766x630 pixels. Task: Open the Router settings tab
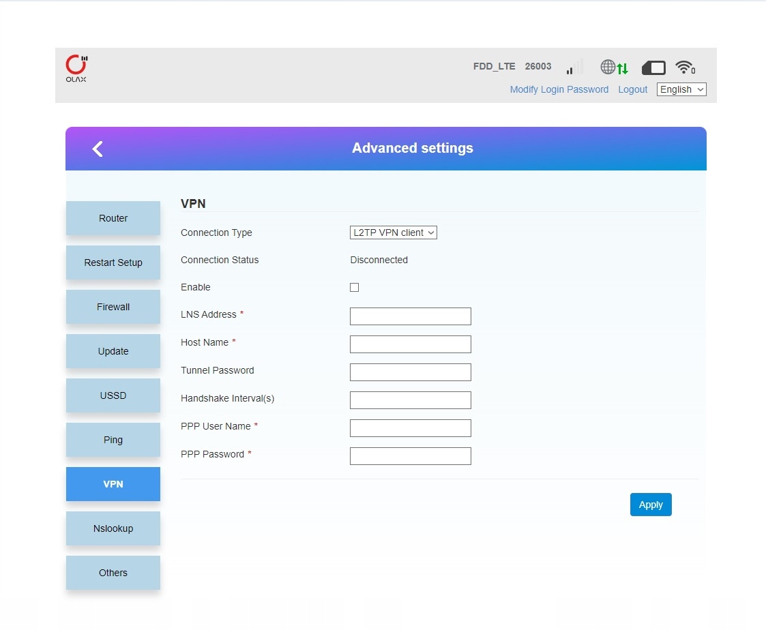click(x=113, y=218)
